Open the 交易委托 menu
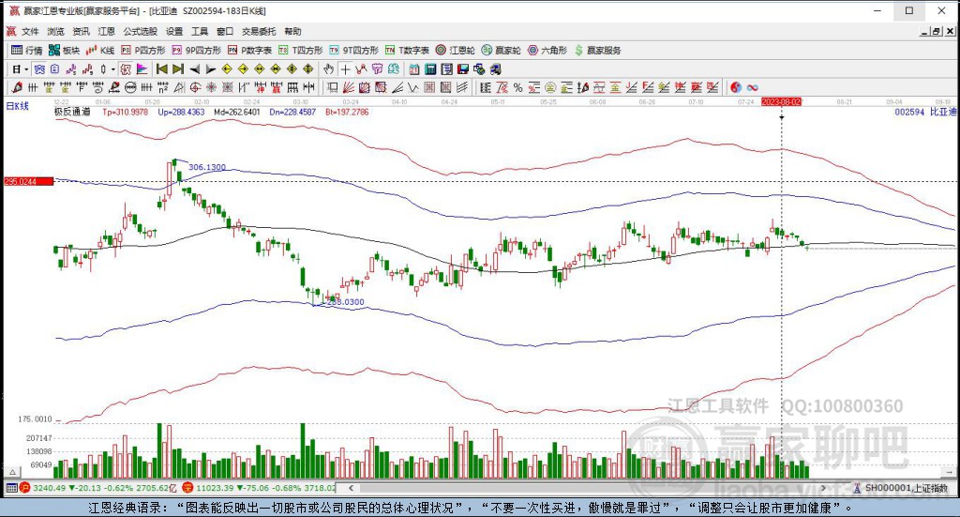Screen dimensions: 960x517 [259, 31]
